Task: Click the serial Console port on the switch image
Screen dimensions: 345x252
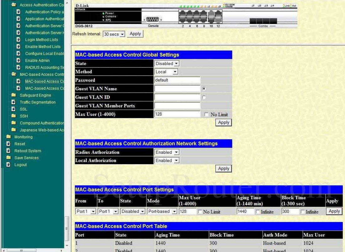Action: [x=152, y=19]
